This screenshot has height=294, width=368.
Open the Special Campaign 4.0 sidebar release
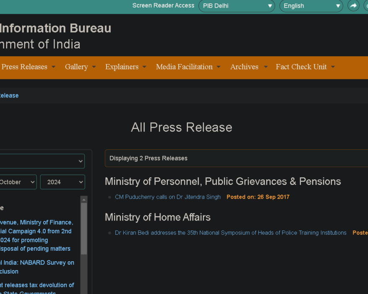(x=36, y=236)
